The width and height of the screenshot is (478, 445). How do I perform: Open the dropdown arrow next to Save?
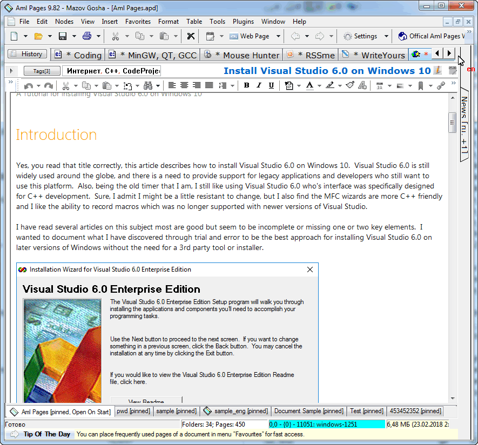click(74, 36)
